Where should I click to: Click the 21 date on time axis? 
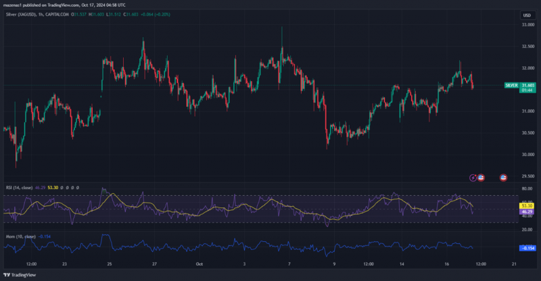pos(514,264)
